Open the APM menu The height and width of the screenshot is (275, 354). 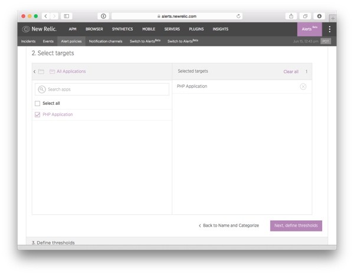coord(73,29)
